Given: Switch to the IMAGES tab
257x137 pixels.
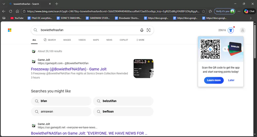Looking at the screenshot, I should pyautogui.click(x=67, y=40).
